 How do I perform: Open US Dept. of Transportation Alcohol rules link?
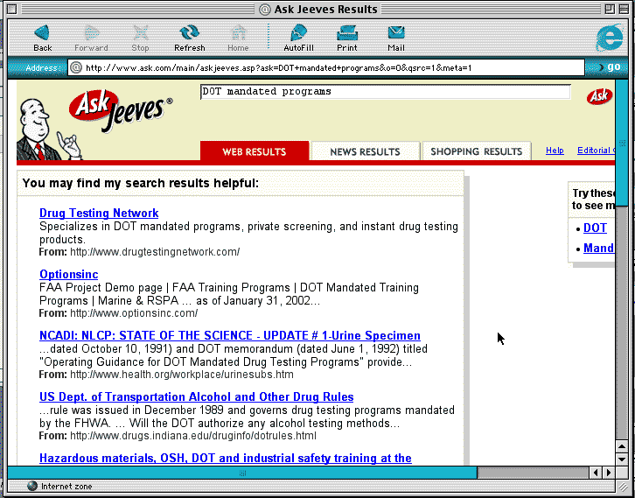[197, 396]
